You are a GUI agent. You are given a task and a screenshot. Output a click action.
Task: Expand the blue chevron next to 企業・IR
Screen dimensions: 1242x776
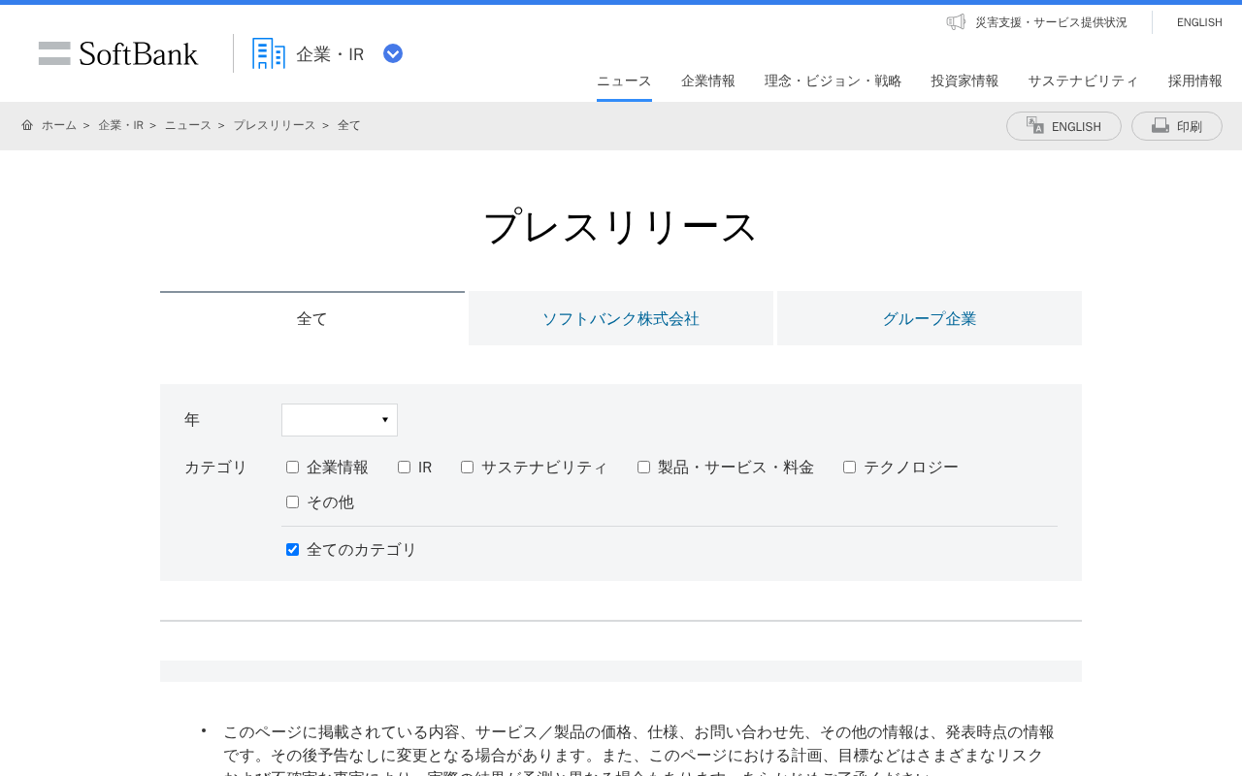click(x=393, y=53)
